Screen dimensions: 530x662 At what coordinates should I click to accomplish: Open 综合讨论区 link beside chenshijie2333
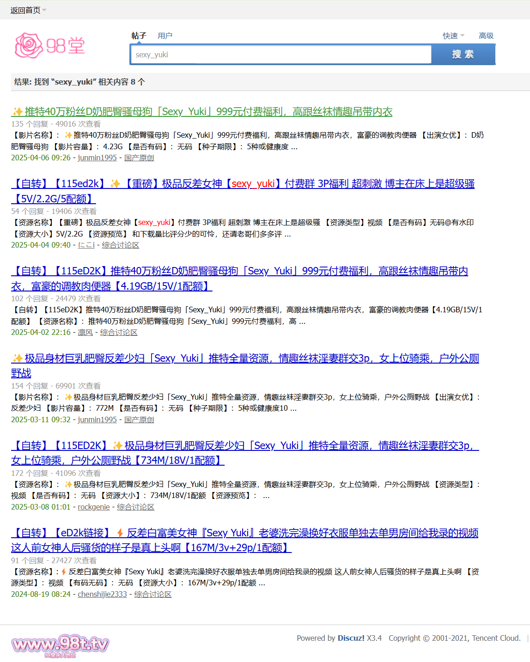pos(152,595)
